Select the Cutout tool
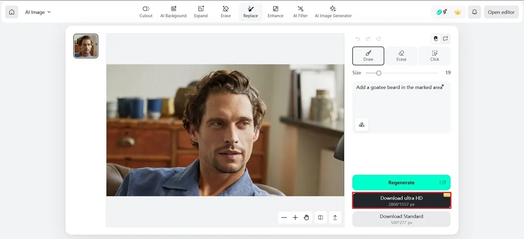524x239 pixels. click(146, 12)
